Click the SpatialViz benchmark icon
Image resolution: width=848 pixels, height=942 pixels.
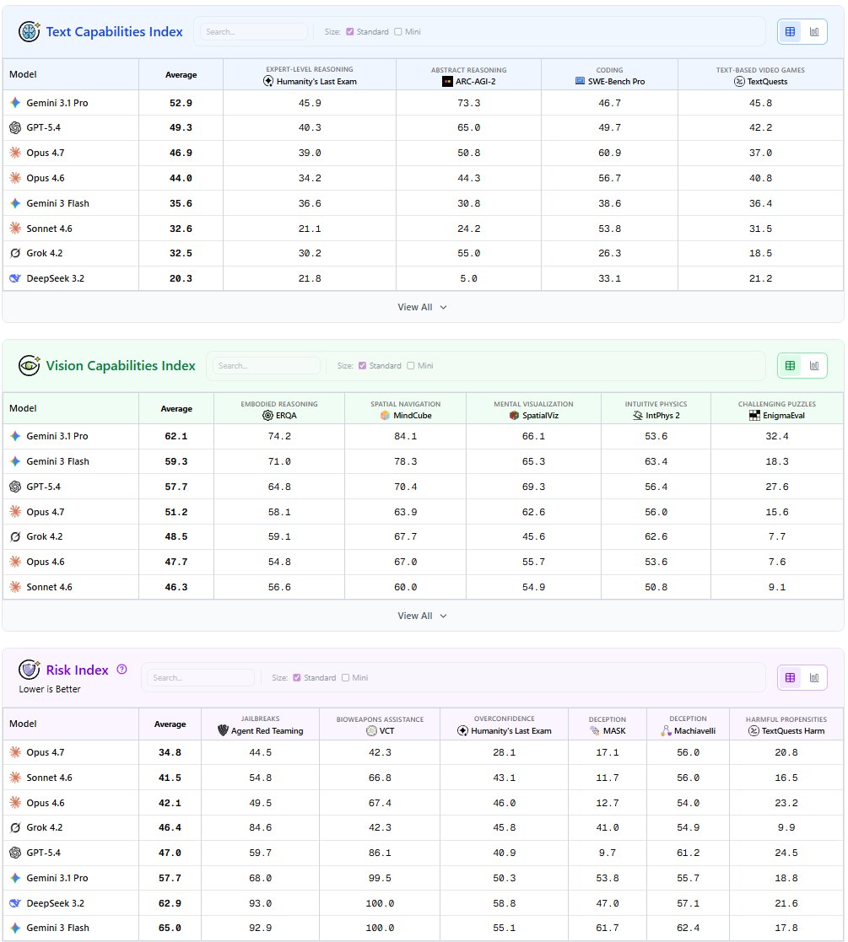514,415
